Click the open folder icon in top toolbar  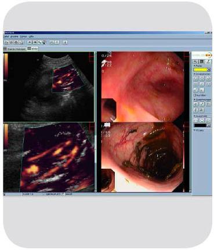click(x=6, y=42)
